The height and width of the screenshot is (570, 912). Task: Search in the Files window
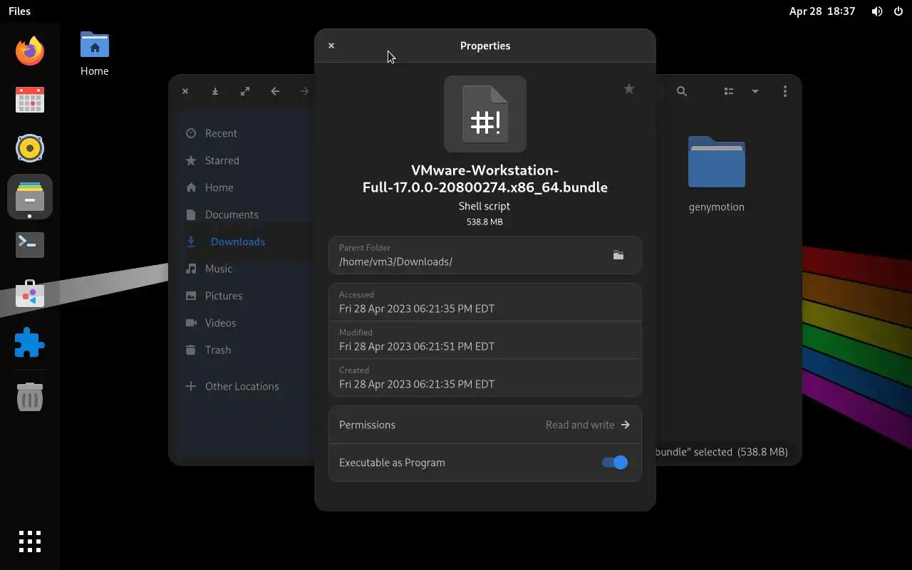coord(682,91)
